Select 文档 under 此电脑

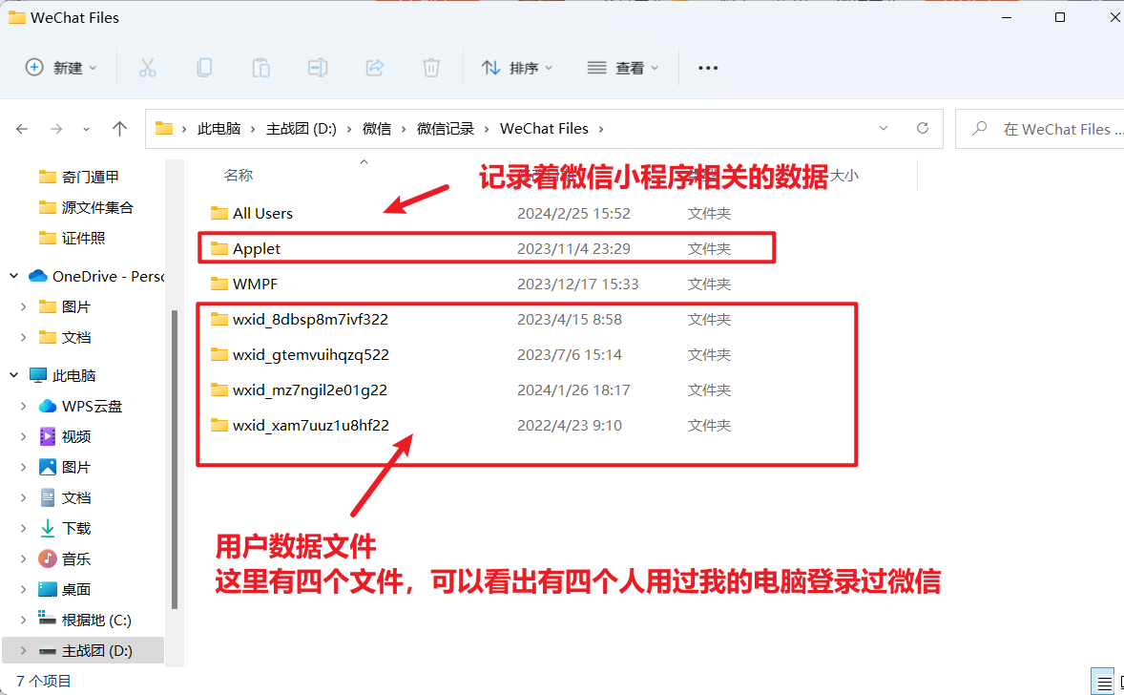pos(75,497)
